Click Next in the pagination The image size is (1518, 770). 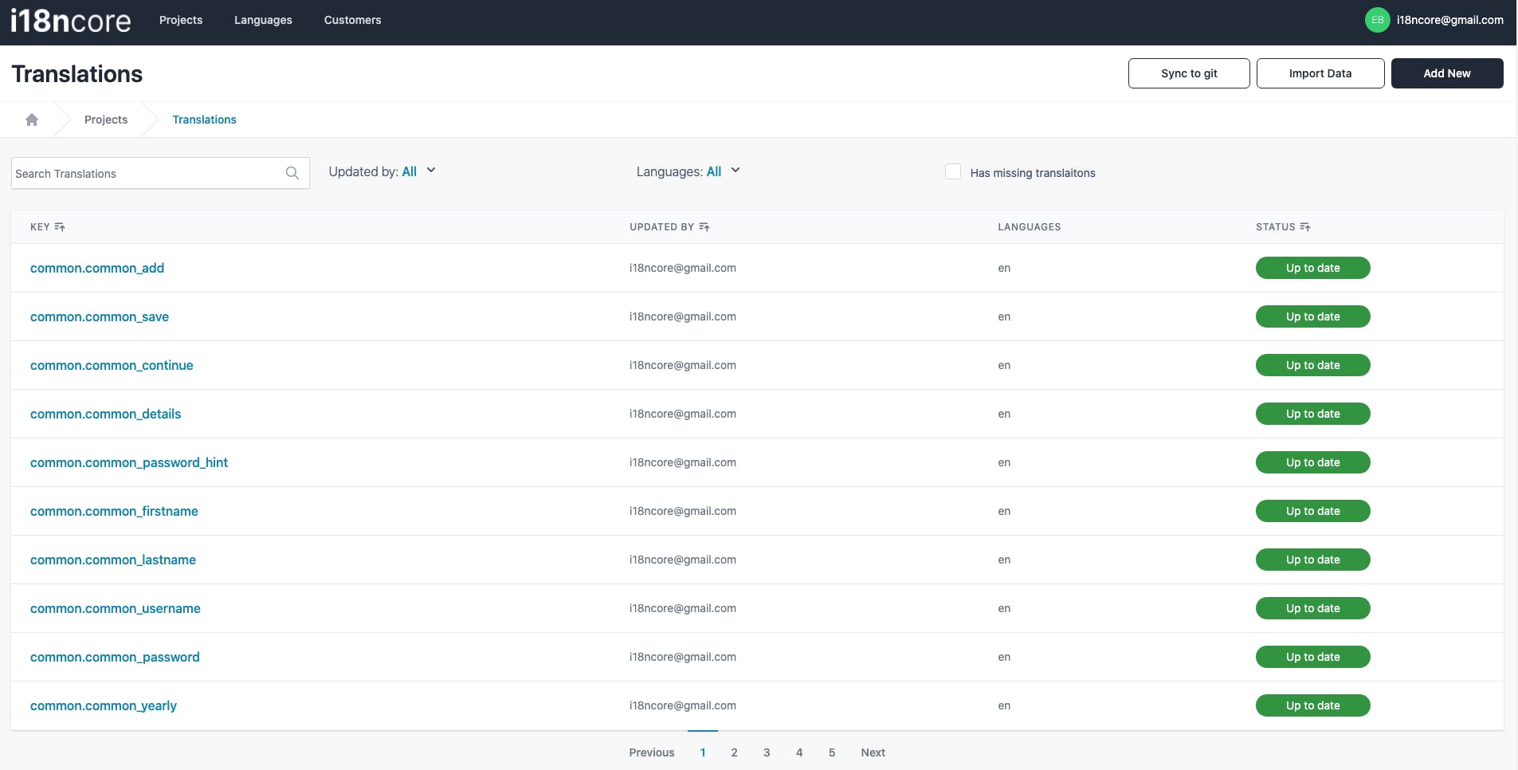click(873, 752)
